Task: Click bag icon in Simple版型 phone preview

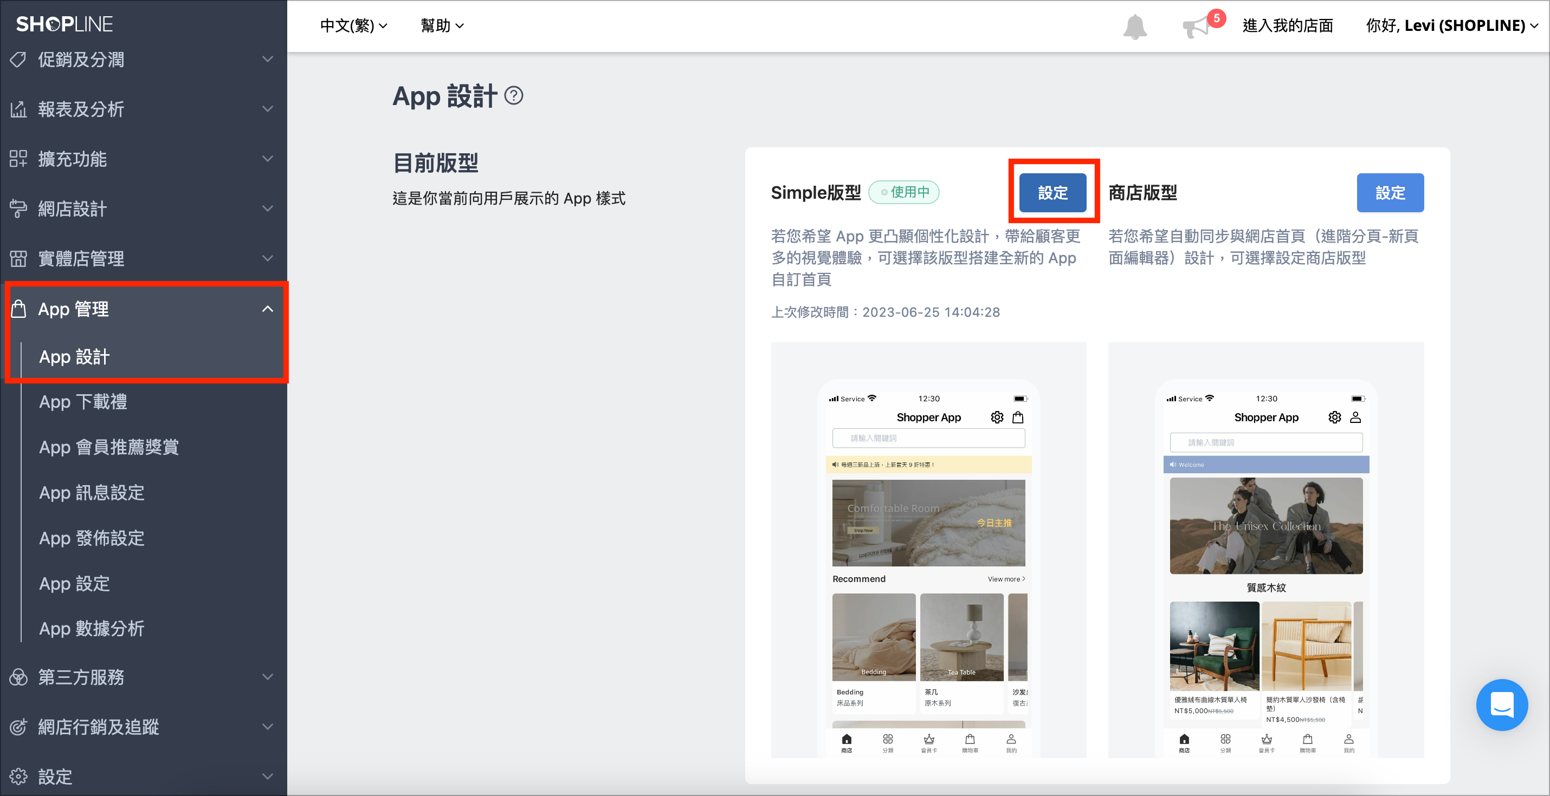Action: coord(1018,417)
